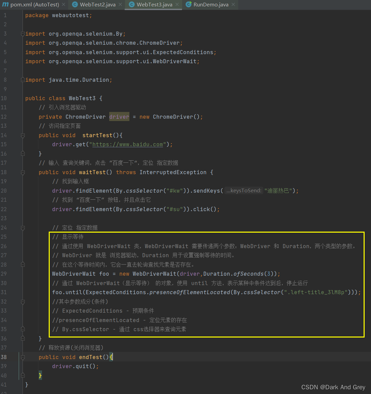This screenshot has width=371, height=394.
Task: Click the startTest method name
Action: 97,135
